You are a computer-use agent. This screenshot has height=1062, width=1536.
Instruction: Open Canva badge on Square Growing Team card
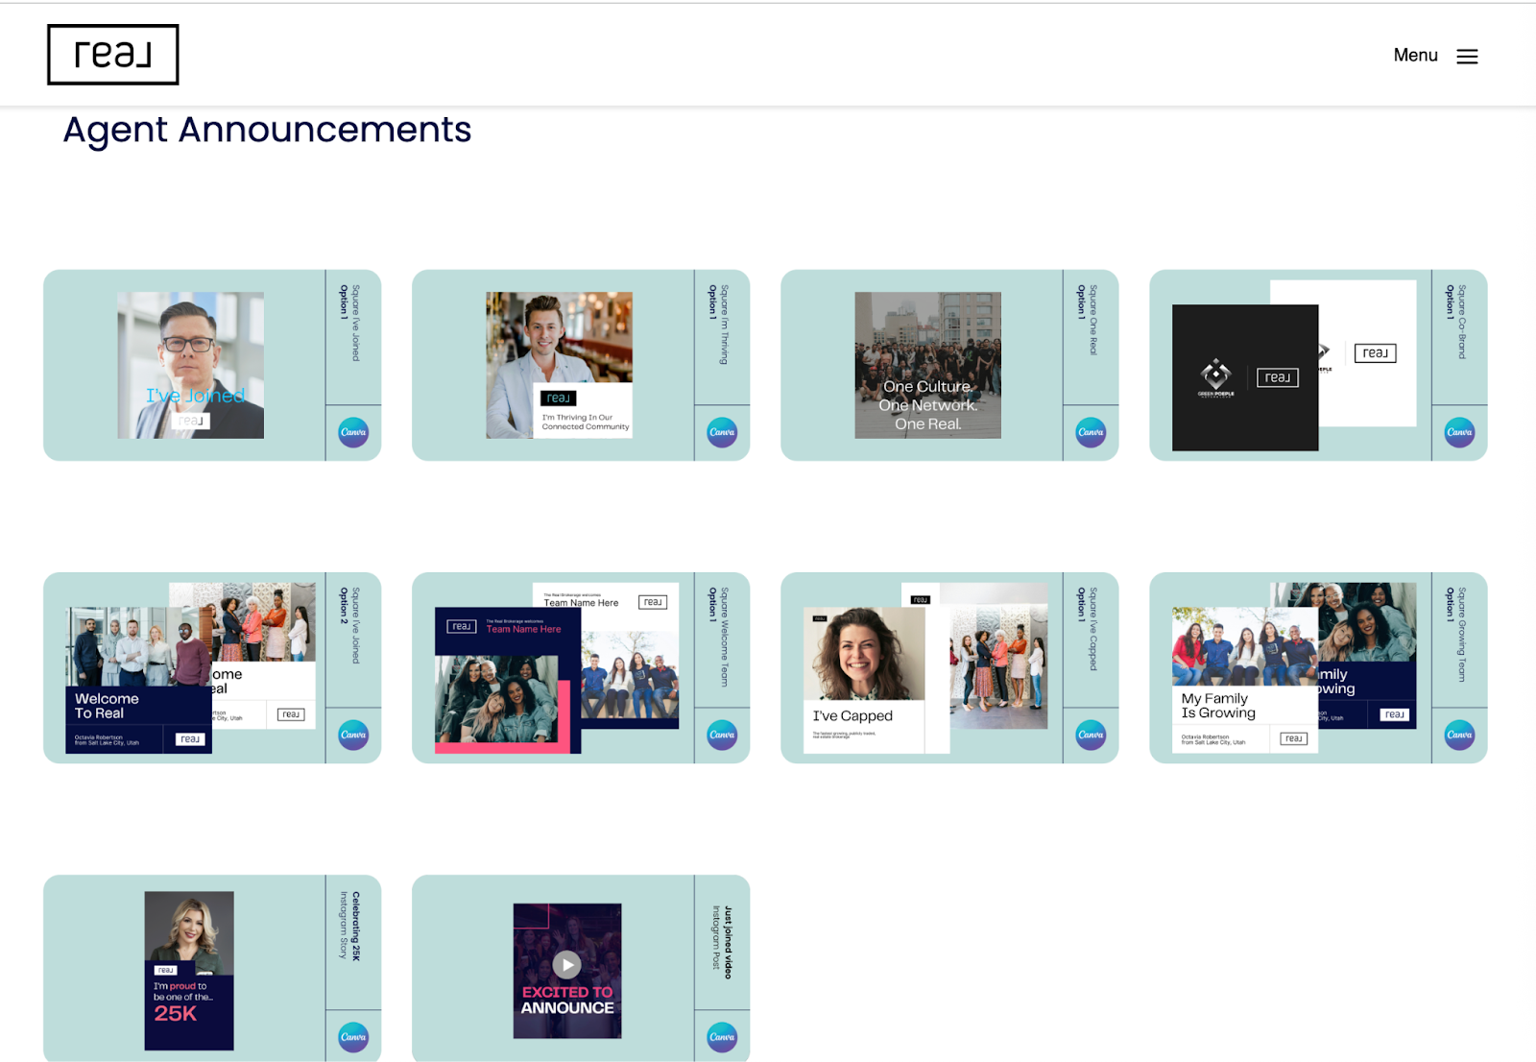(x=1459, y=735)
